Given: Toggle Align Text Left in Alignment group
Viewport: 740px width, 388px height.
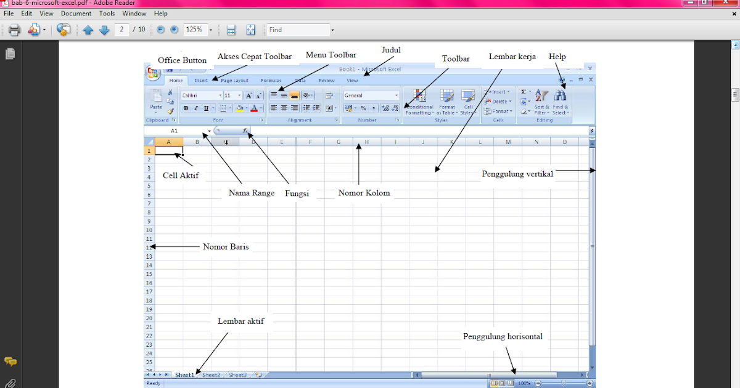Looking at the screenshot, I should (273, 108).
